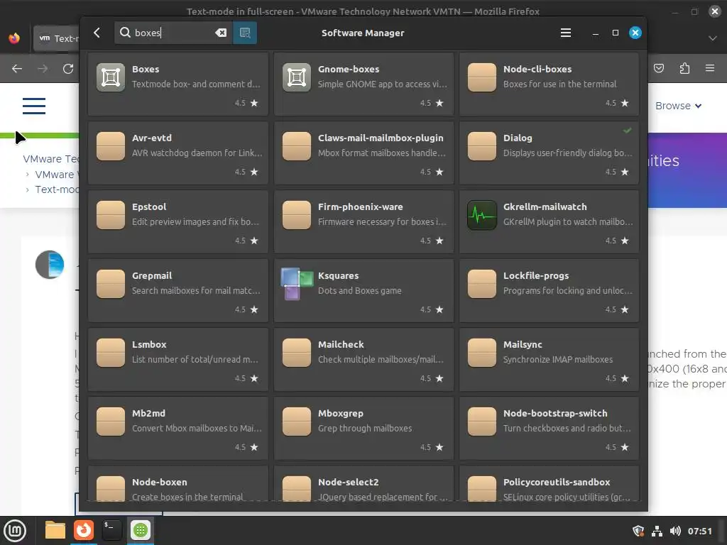
Task: Open the Dialog package icon
Action: 482,146
